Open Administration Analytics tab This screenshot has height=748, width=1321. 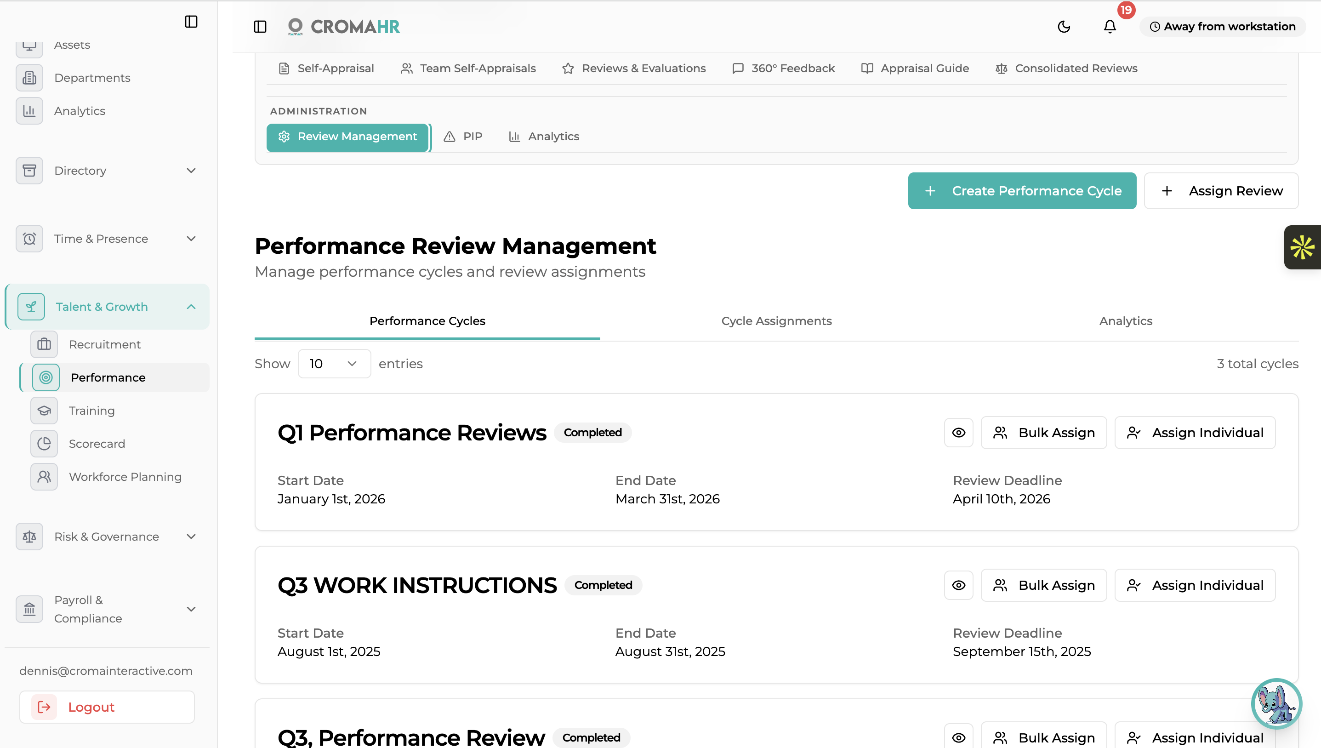point(544,137)
